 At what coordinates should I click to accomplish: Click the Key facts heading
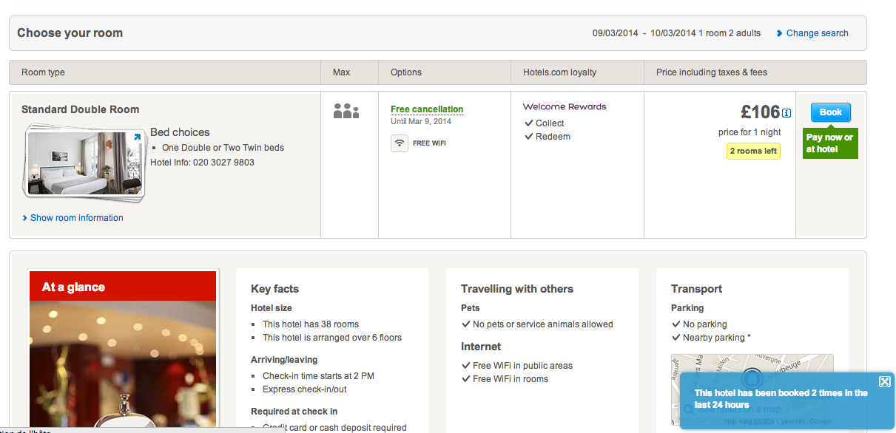(x=274, y=289)
